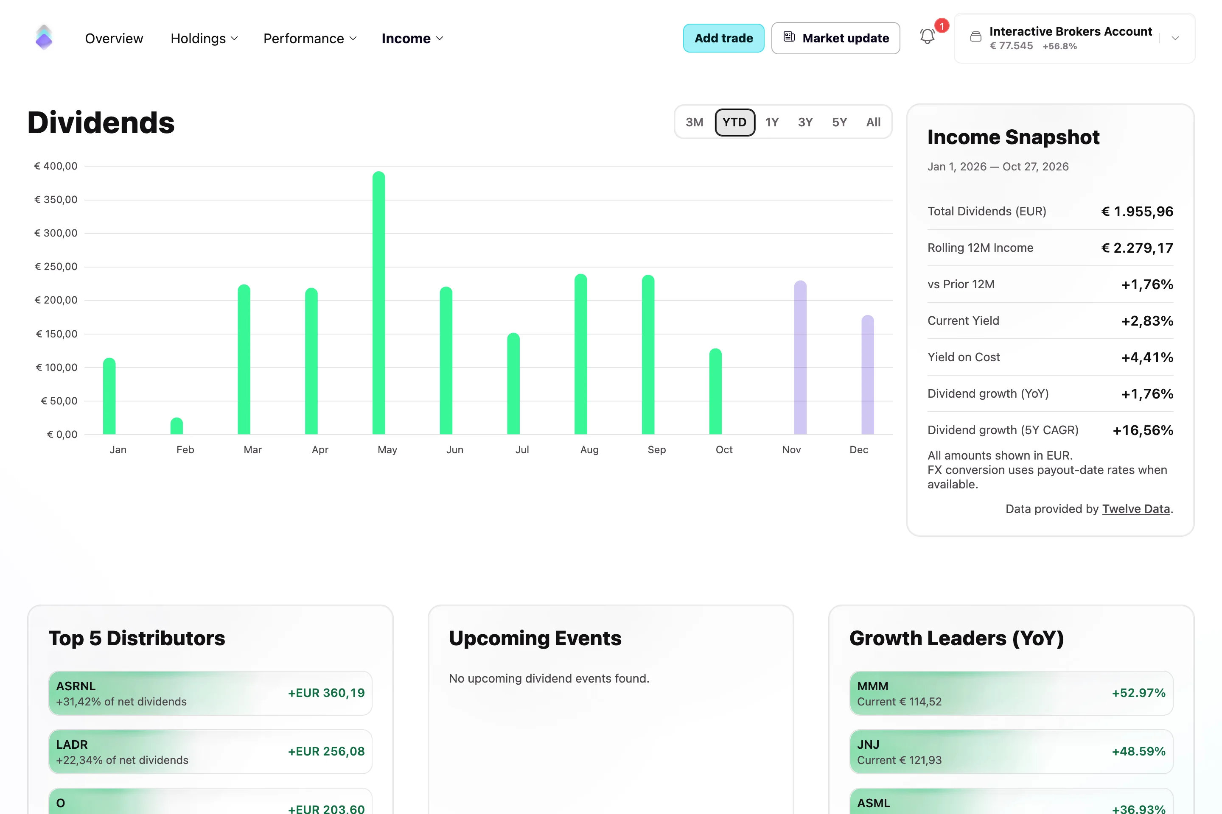Click the newspaper icon in Market update
1222x814 pixels.
pos(789,37)
